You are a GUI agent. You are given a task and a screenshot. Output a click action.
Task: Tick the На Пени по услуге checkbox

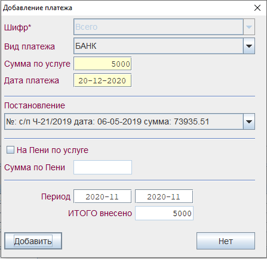point(10,150)
